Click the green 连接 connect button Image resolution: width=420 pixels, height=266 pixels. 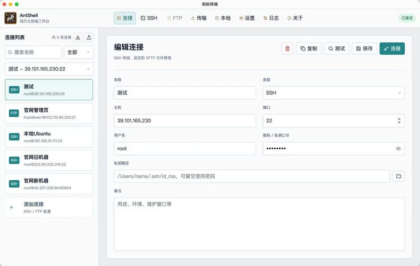(x=392, y=48)
